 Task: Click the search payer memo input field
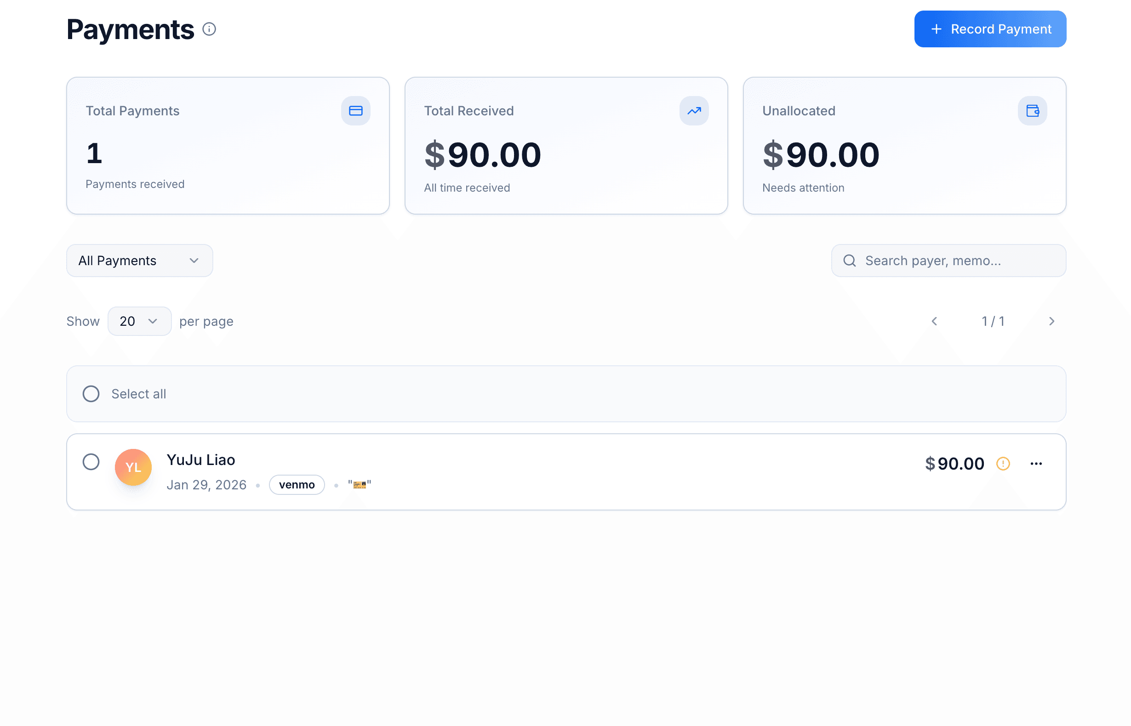[948, 260]
